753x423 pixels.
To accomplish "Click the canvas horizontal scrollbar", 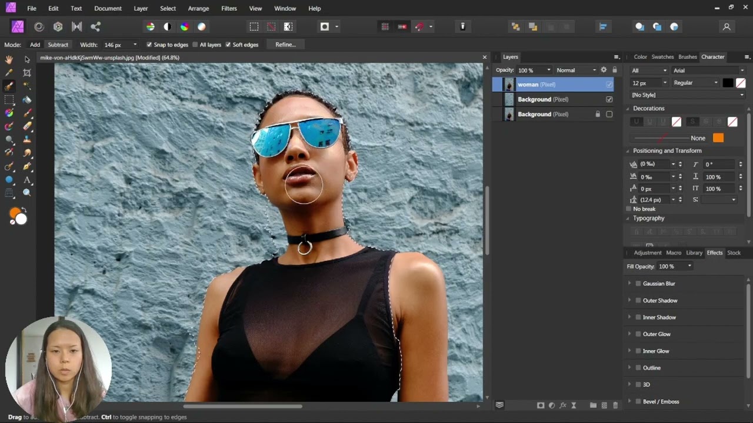I will (x=242, y=406).
